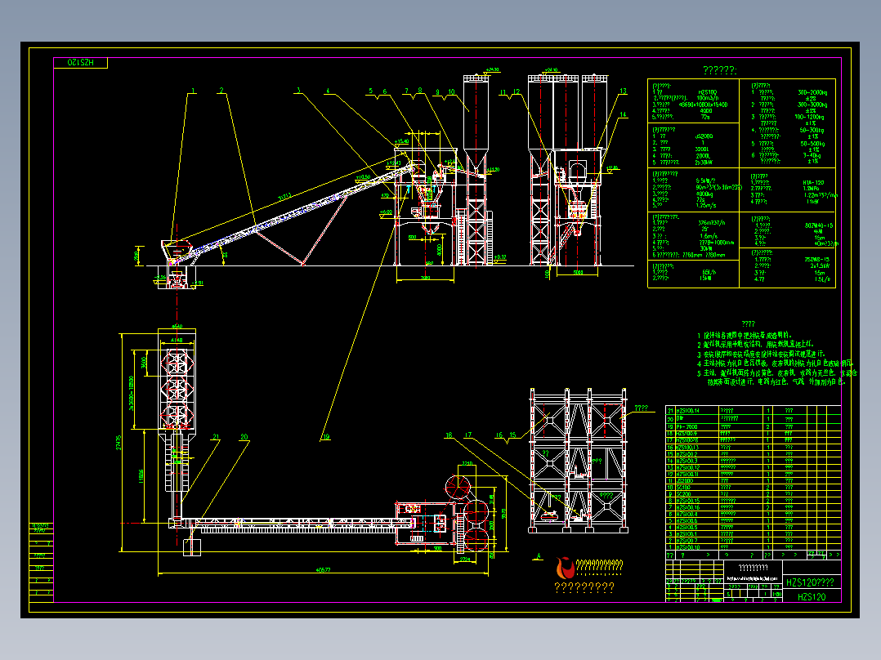Click the website URL text in title block

coord(752,578)
